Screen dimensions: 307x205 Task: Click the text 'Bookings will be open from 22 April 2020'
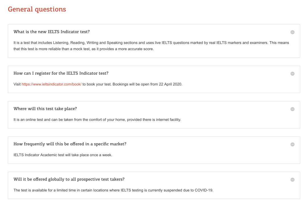(147, 84)
